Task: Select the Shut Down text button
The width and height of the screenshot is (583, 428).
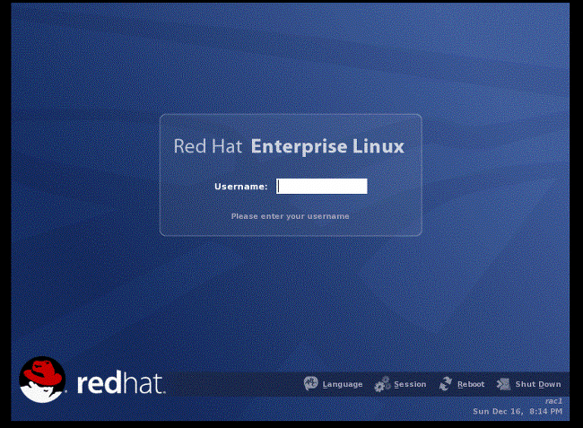Action: click(538, 384)
